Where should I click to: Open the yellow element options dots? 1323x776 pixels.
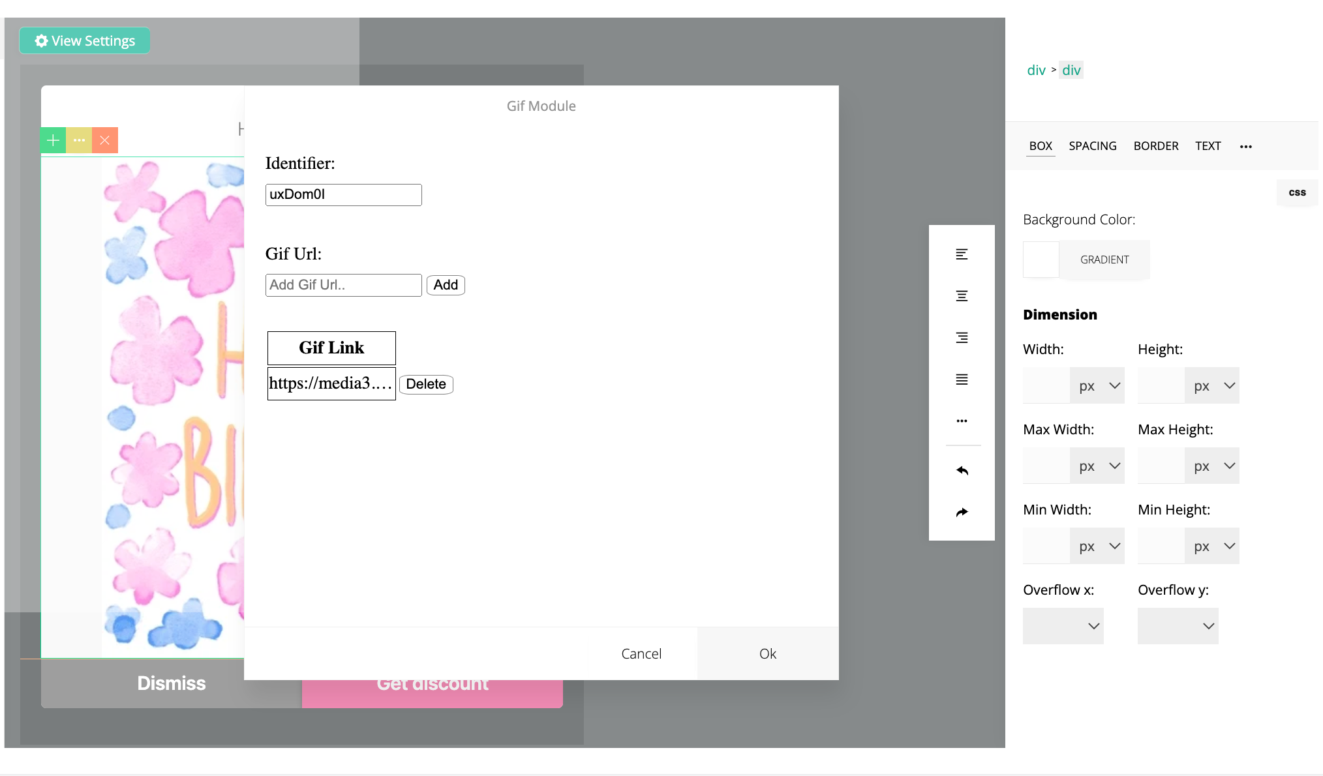click(x=79, y=140)
